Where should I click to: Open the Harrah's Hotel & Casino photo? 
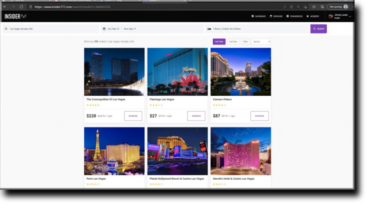pos(241,151)
